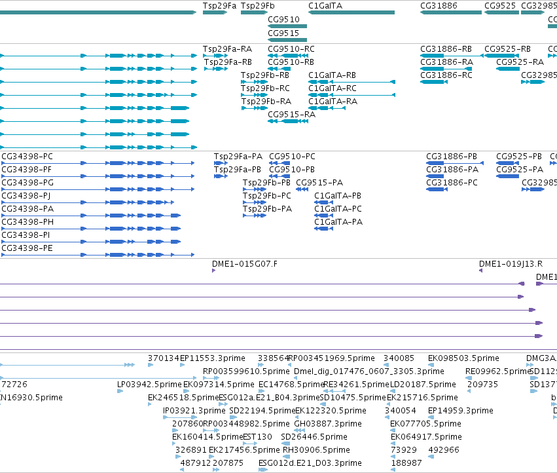The image size is (557, 473).
Task: Click protein label CG9525-PA
Action: (x=520, y=170)
